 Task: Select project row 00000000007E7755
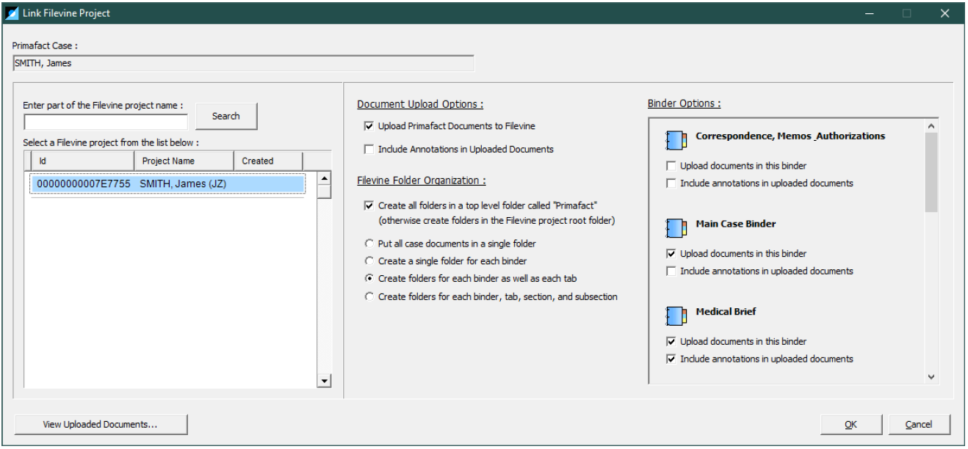pyautogui.click(x=167, y=184)
